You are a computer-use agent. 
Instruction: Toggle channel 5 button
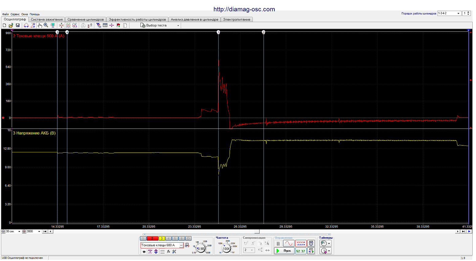[x=175, y=238]
